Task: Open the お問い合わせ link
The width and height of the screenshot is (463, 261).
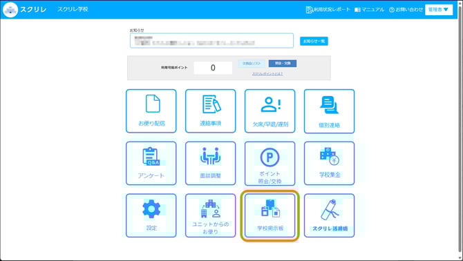Action: click(406, 10)
